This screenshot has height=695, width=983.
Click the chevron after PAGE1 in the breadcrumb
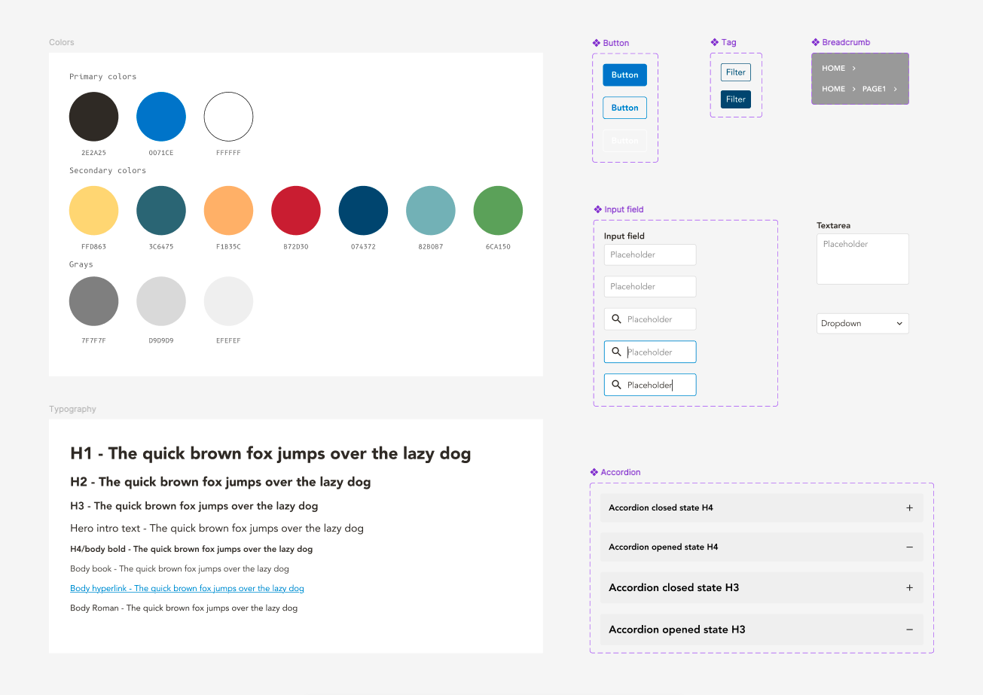coord(895,89)
